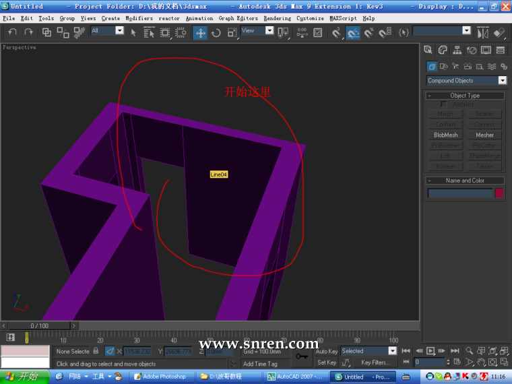Open the Modifiers menu
512x384 pixels.
(139, 18)
